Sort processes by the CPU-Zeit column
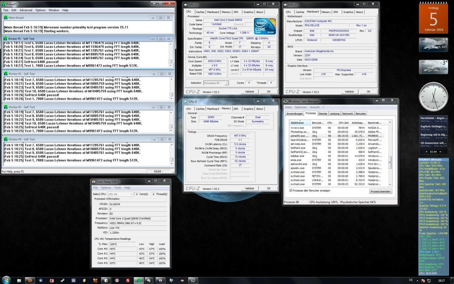Screen dimensions: 454x284 tap(343, 123)
